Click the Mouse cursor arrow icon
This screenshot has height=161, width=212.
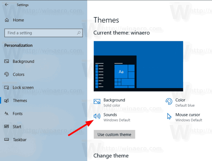pos(169,116)
